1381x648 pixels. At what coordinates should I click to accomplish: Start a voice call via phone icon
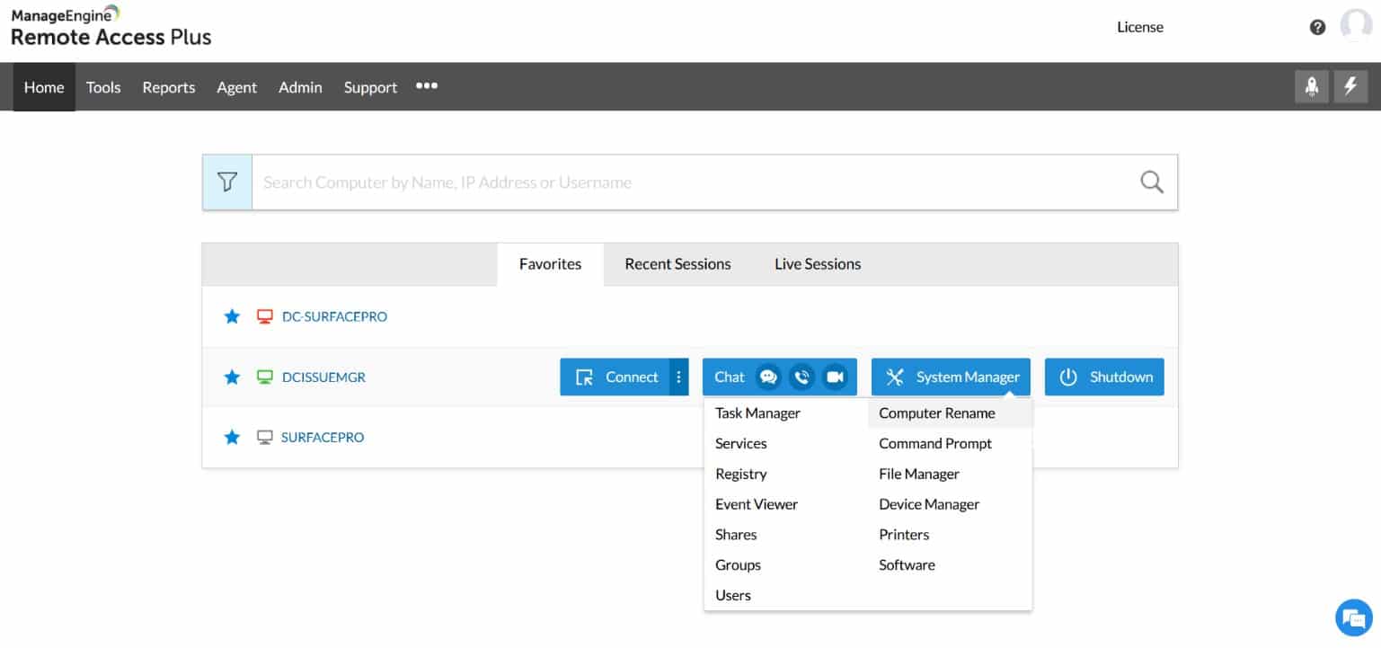point(801,377)
